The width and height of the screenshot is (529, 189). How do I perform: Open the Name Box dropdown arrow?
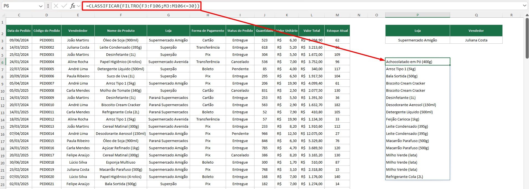tap(41, 6)
